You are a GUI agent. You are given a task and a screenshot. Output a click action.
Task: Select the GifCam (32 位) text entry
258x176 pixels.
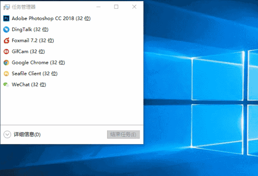point(28,52)
